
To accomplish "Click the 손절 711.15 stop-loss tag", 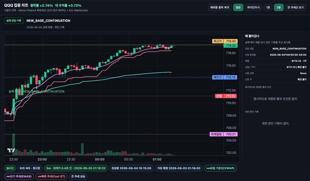I will [x=226, y=96].
